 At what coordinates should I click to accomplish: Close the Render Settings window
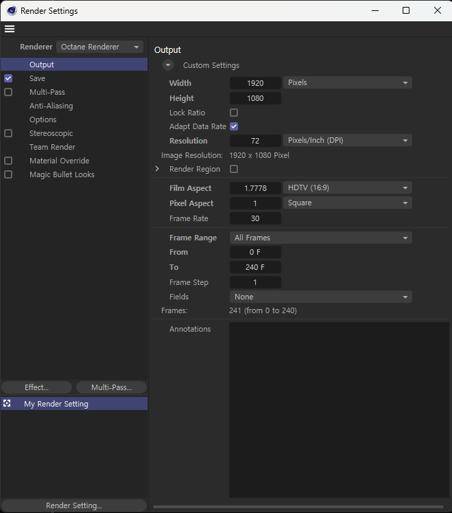(x=438, y=10)
